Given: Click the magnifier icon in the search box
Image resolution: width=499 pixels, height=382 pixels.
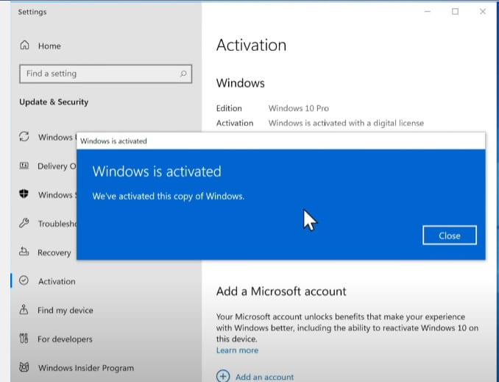Looking at the screenshot, I should [183, 74].
